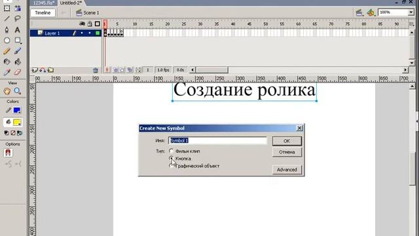419x236 pixels.
Task: Toggle Layer 1 green outline square
Action: [98, 33]
